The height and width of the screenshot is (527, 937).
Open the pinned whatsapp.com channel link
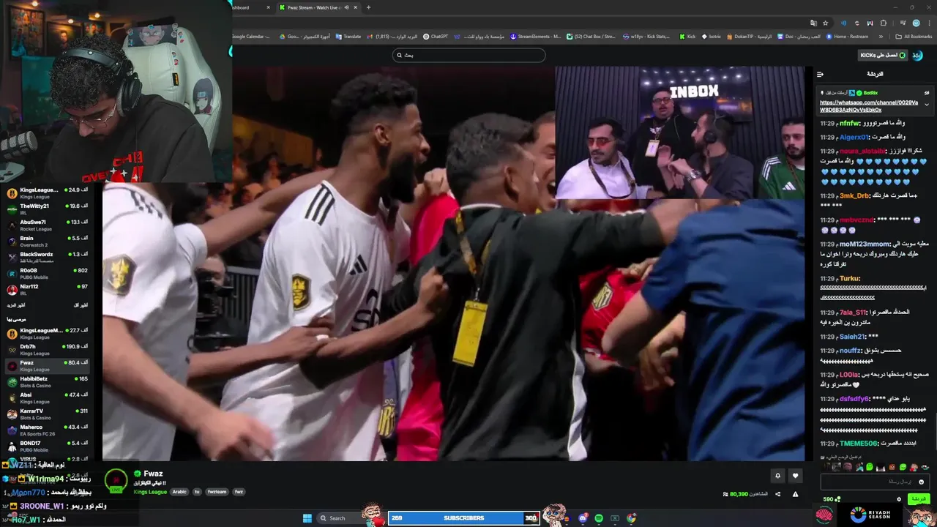click(869, 106)
